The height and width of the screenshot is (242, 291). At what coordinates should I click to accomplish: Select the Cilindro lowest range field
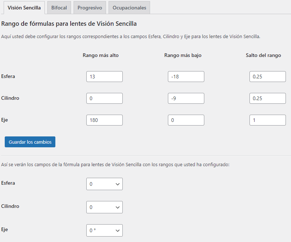186,98
